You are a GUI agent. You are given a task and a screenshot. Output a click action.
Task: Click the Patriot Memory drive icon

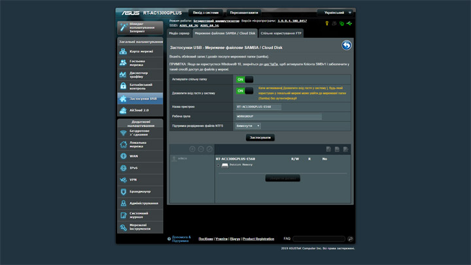pyautogui.click(x=225, y=166)
